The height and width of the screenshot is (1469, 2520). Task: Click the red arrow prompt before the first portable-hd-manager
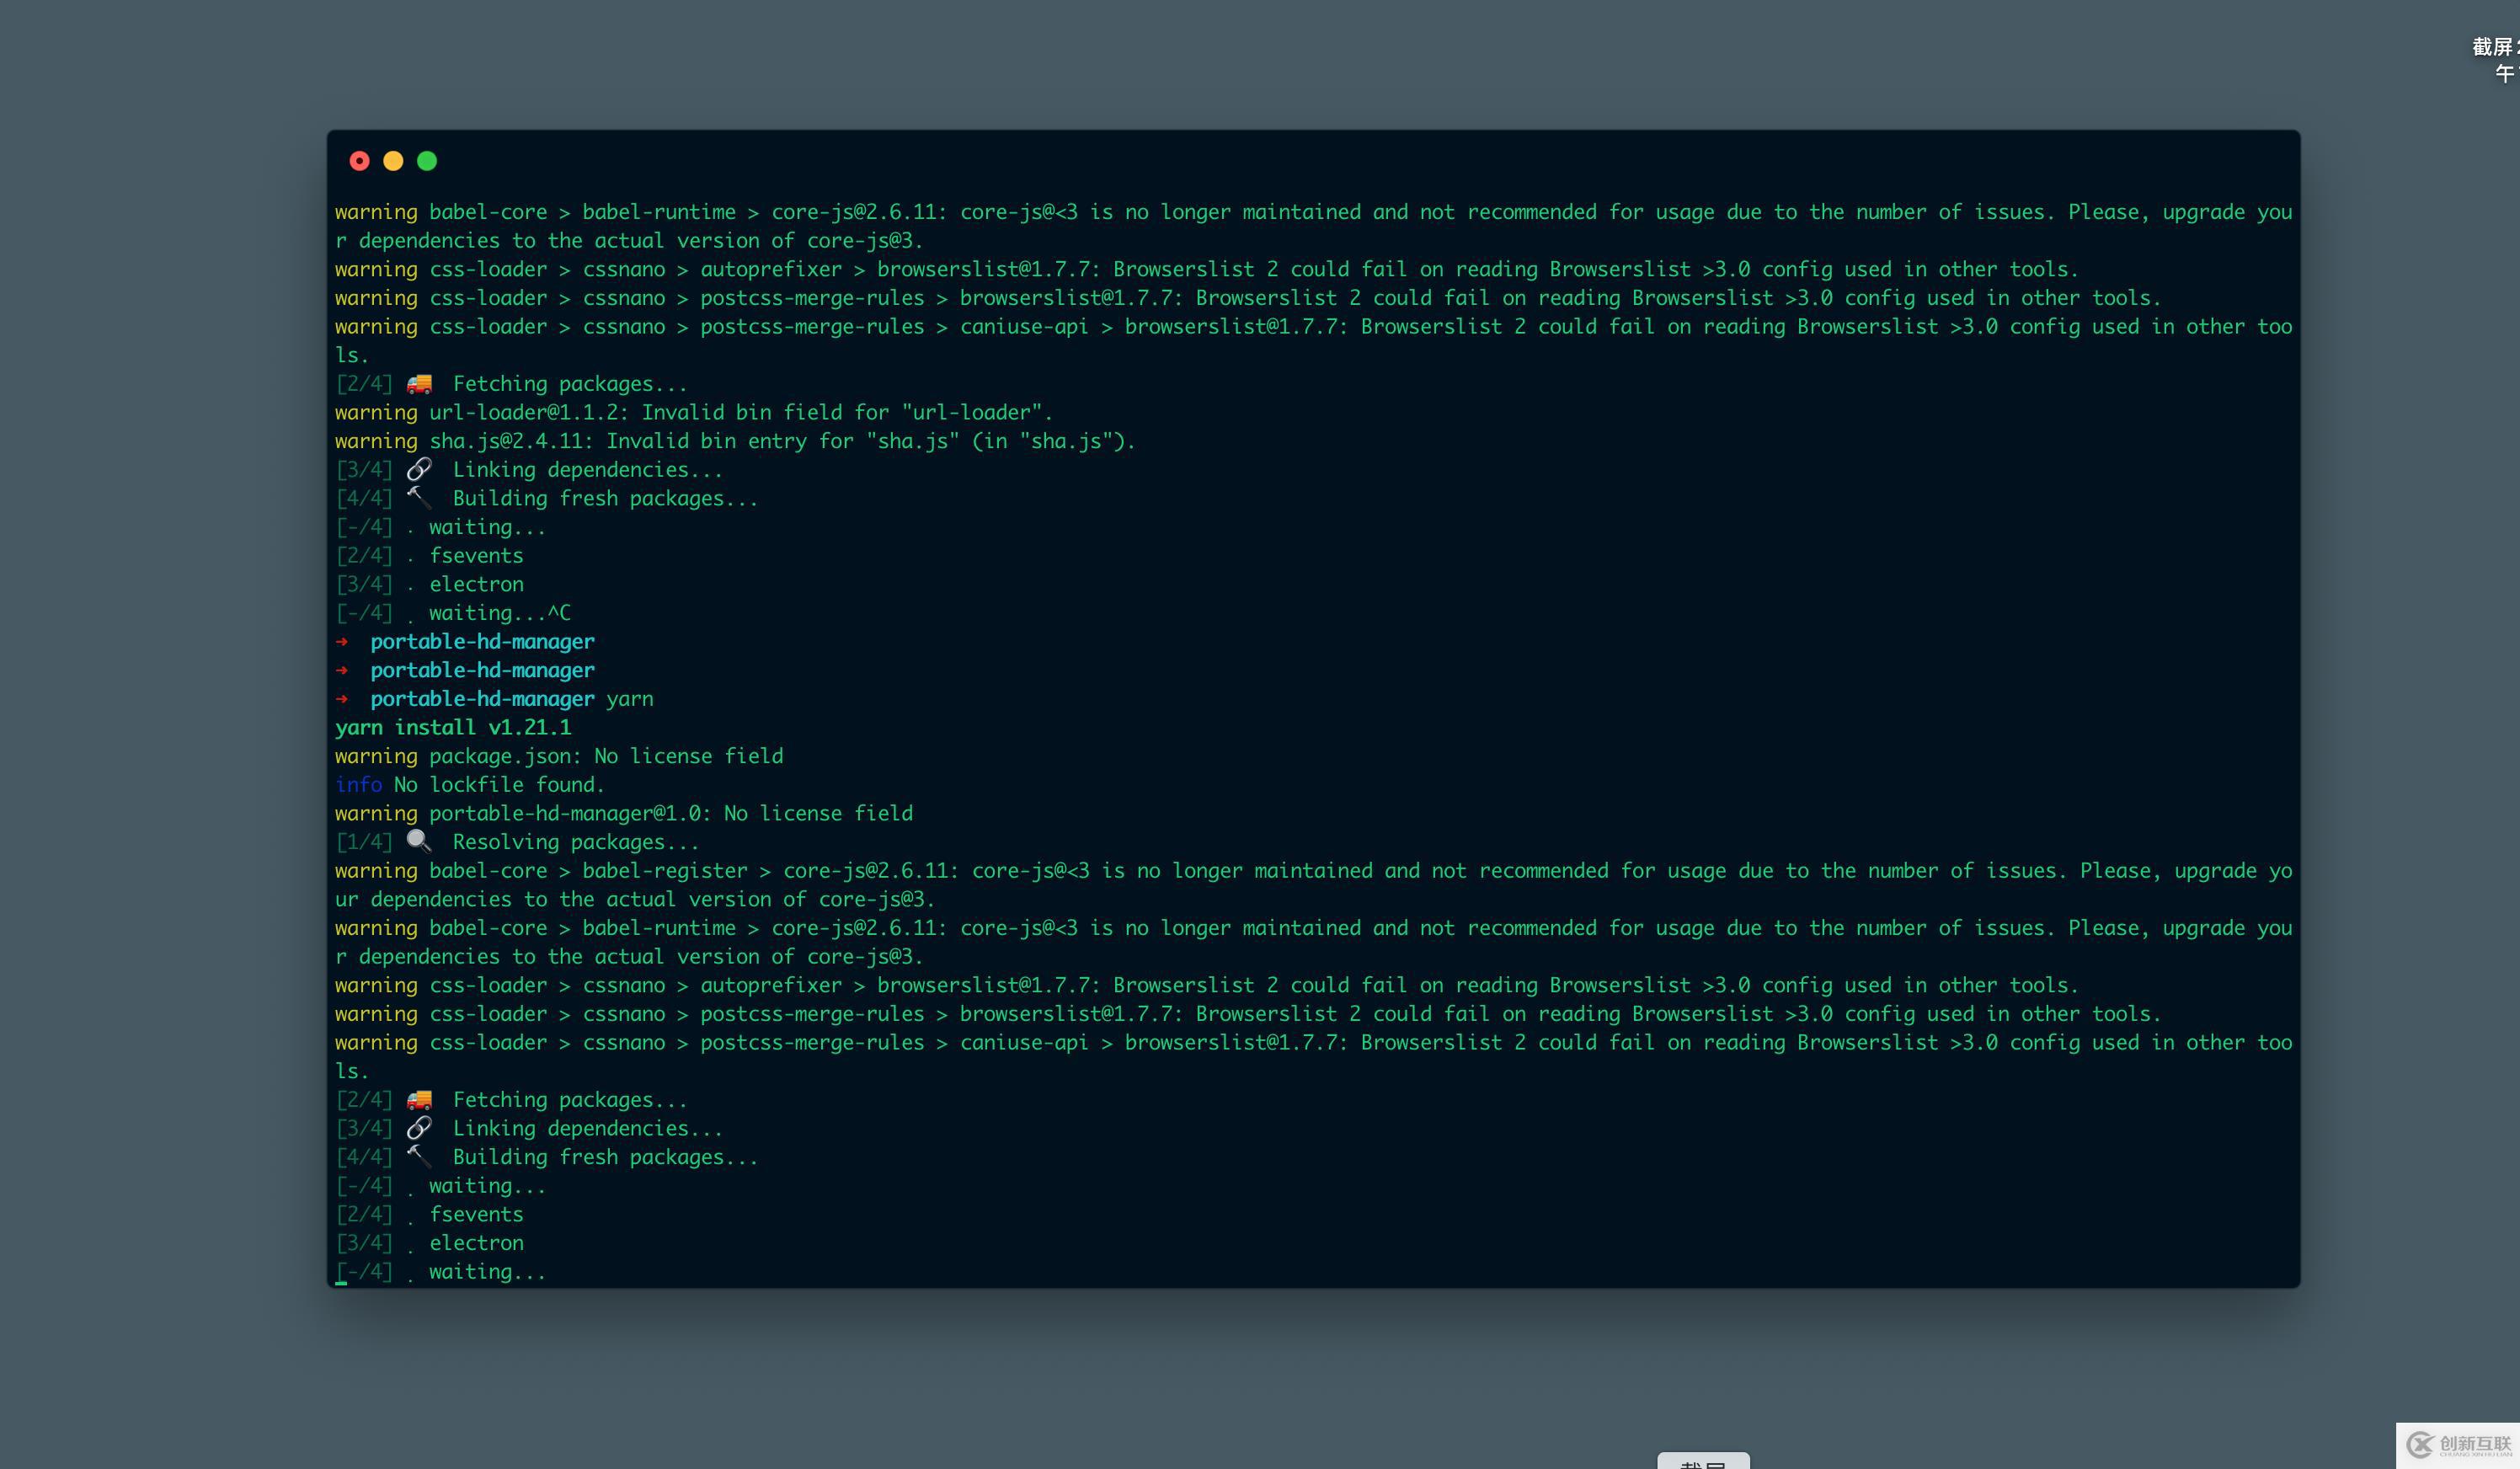click(343, 641)
